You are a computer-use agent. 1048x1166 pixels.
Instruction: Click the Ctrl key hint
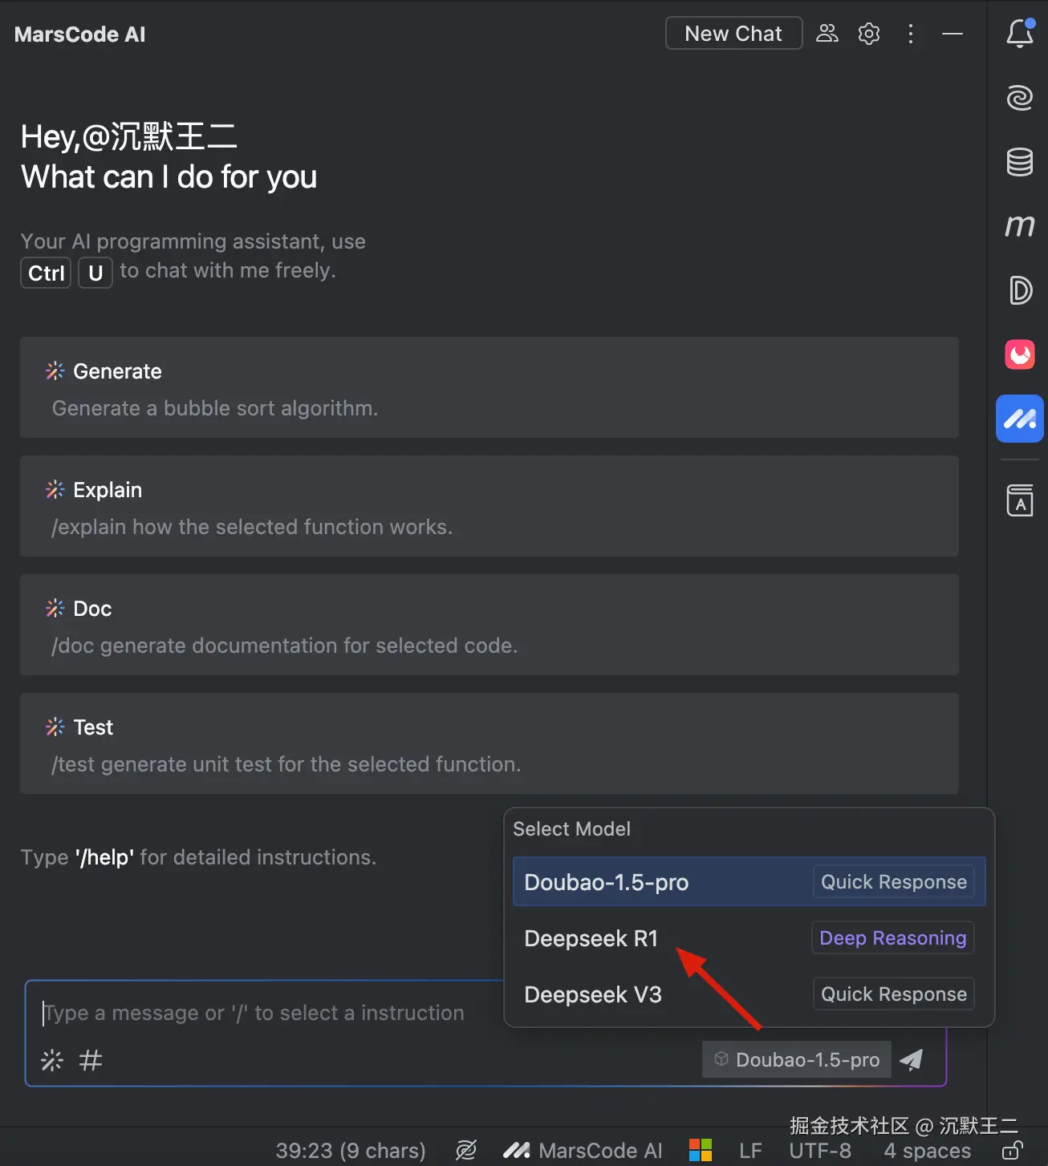pyautogui.click(x=46, y=273)
